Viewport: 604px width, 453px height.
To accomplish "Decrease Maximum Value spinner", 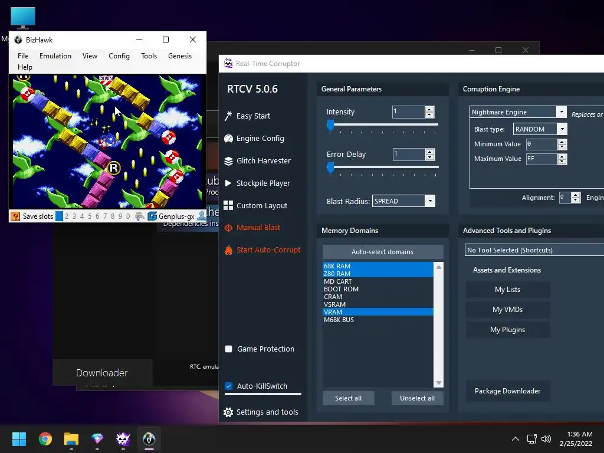I will coord(562,162).
